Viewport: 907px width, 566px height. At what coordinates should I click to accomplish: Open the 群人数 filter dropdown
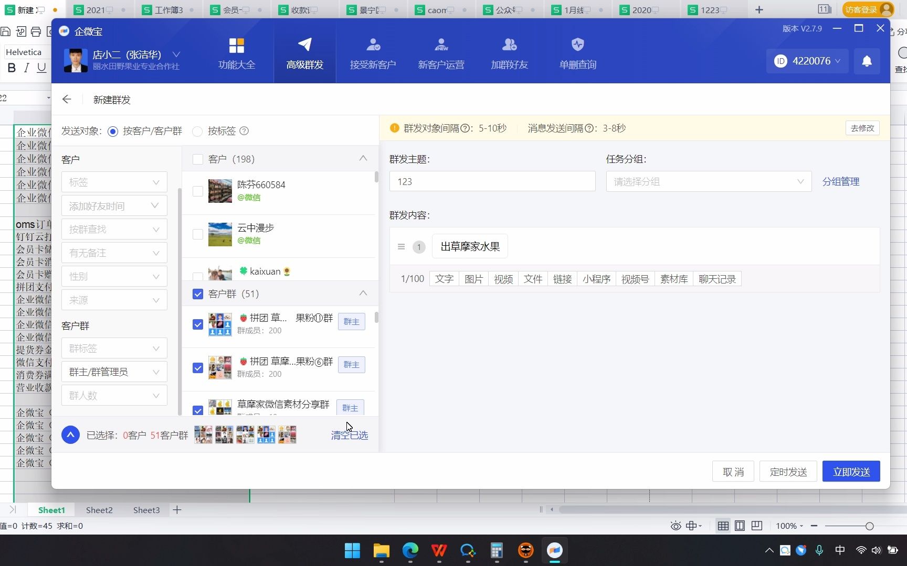[114, 395]
